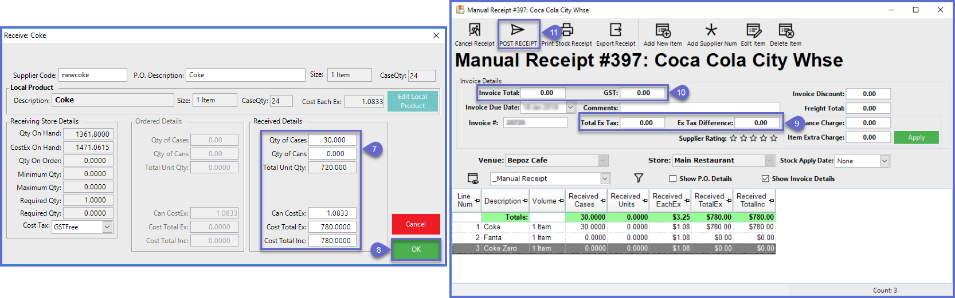Open the Cost Tax GSTFree dropdown
Viewport: 955px width, 298px height.
point(107,227)
